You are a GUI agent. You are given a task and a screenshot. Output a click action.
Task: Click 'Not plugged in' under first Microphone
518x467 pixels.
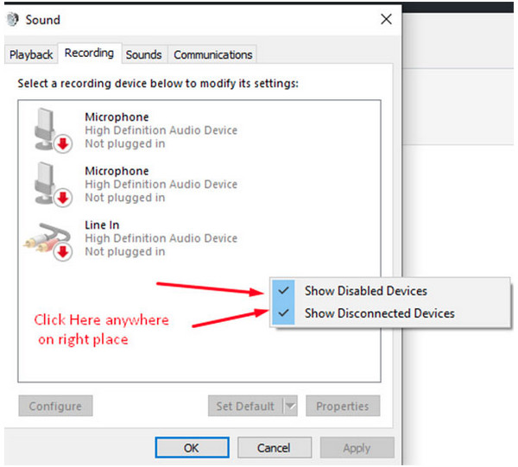tap(125, 143)
